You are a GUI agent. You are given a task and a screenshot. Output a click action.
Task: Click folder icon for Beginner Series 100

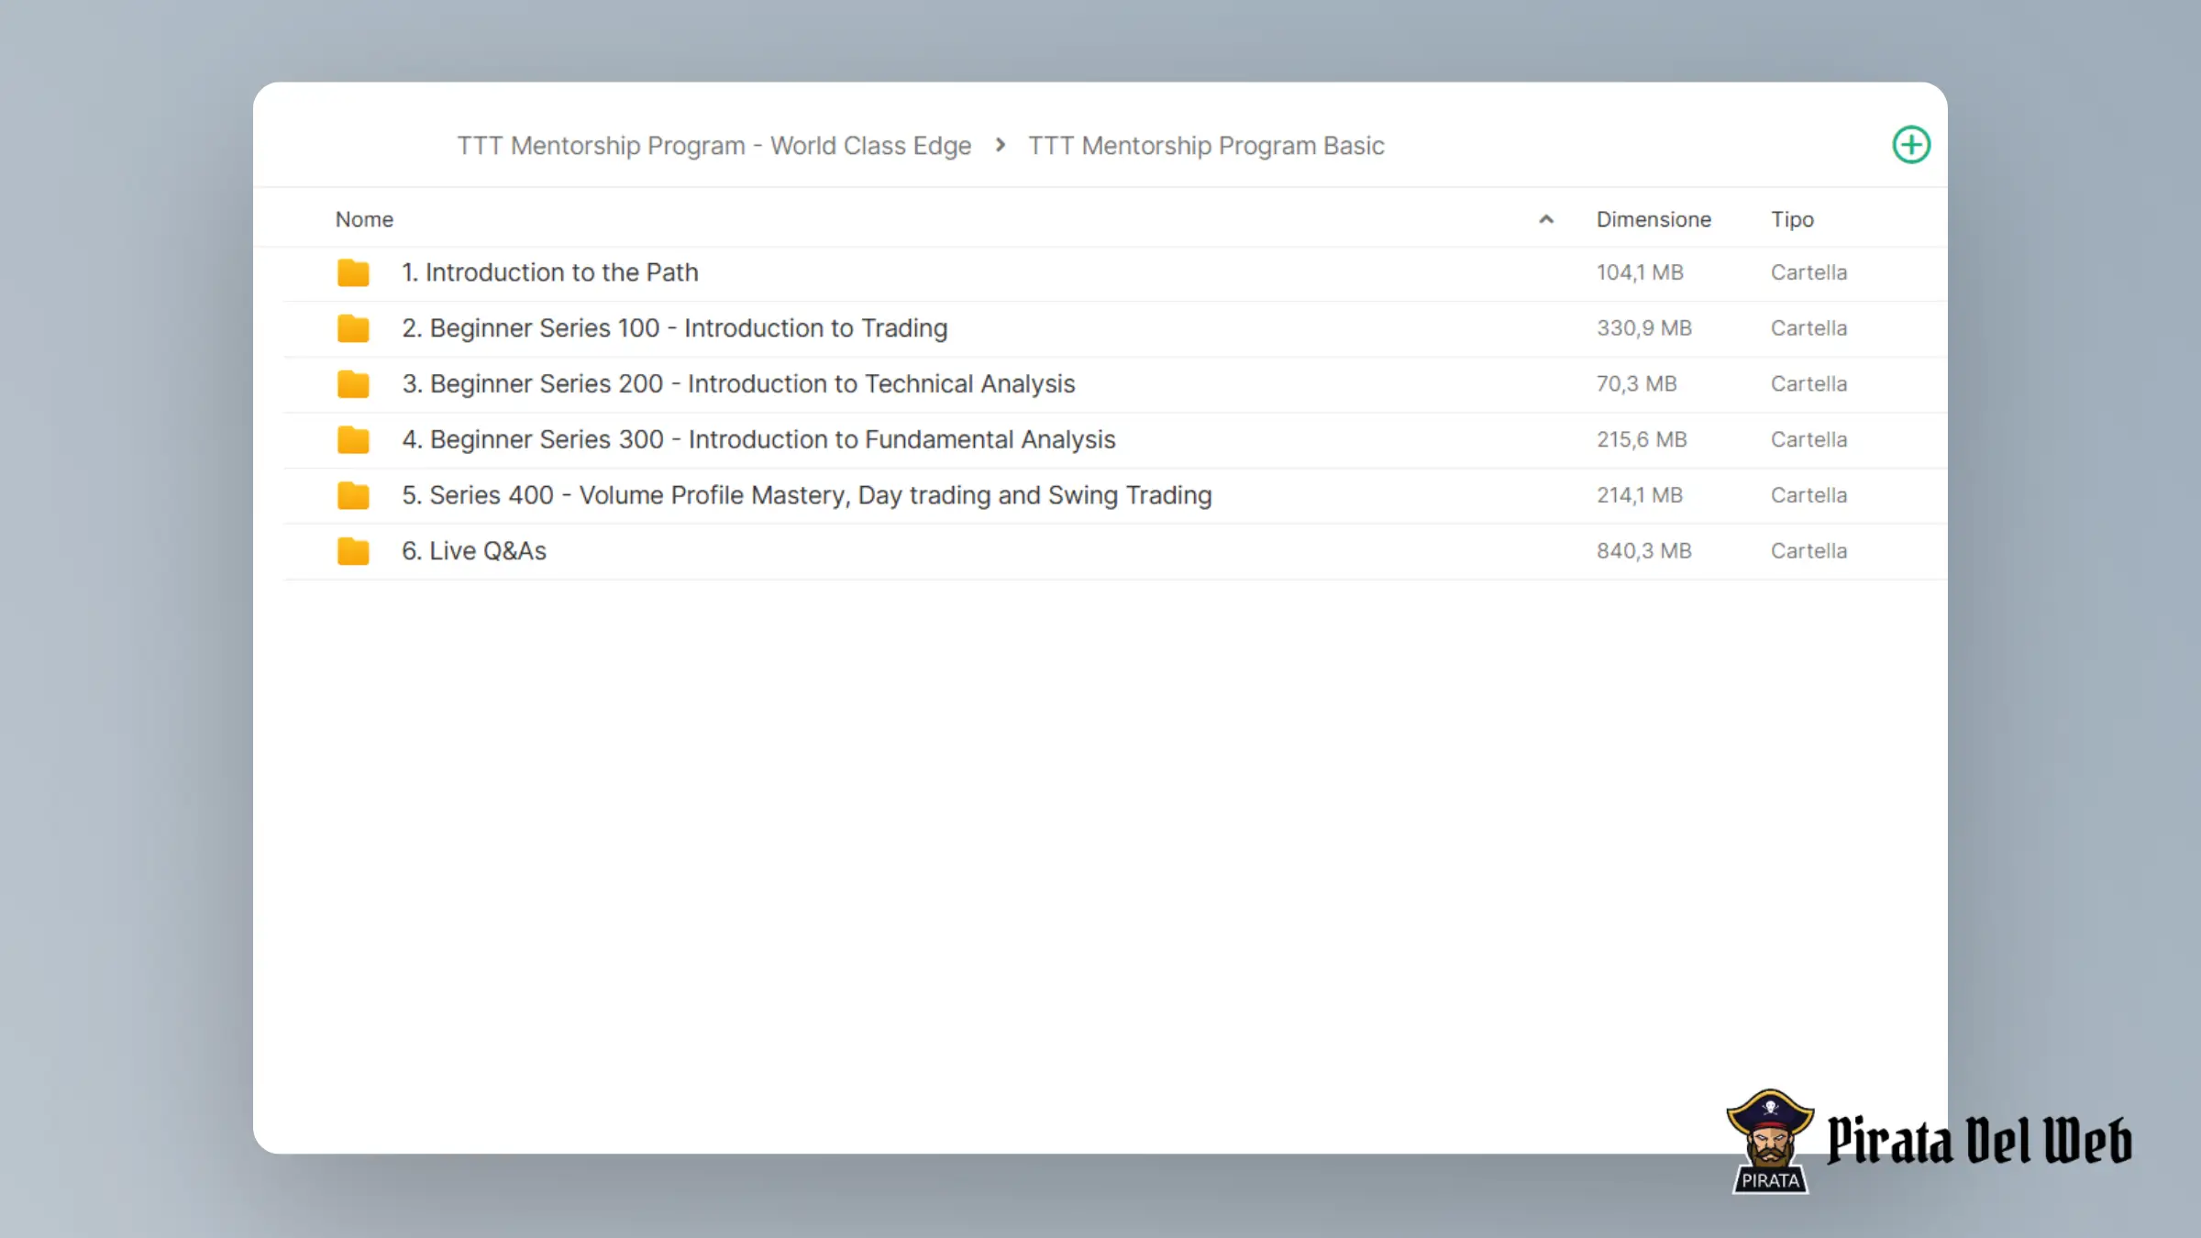pyautogui.click(x=353, y=328)
